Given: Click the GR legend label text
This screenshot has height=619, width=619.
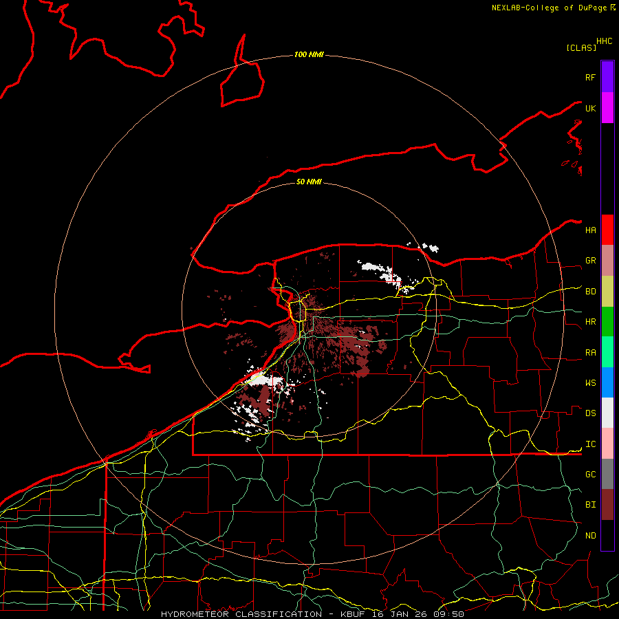Looking at the screenshot, I should pos(591,261).
